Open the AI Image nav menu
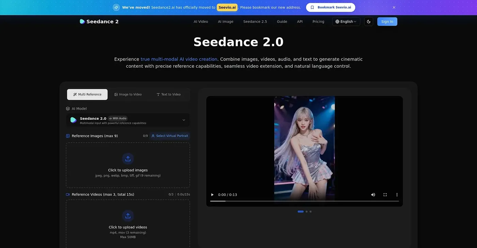 pyautogui.click(x=226, y=21)
